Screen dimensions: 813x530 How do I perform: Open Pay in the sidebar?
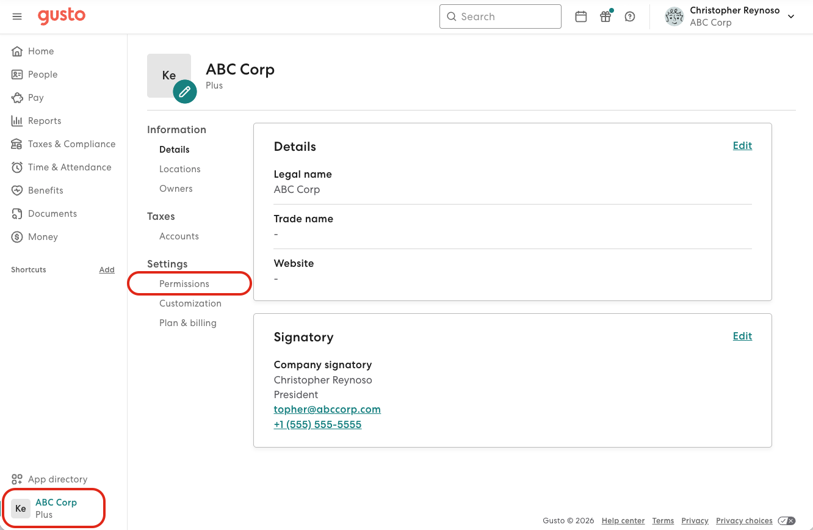tap(27, 98)
